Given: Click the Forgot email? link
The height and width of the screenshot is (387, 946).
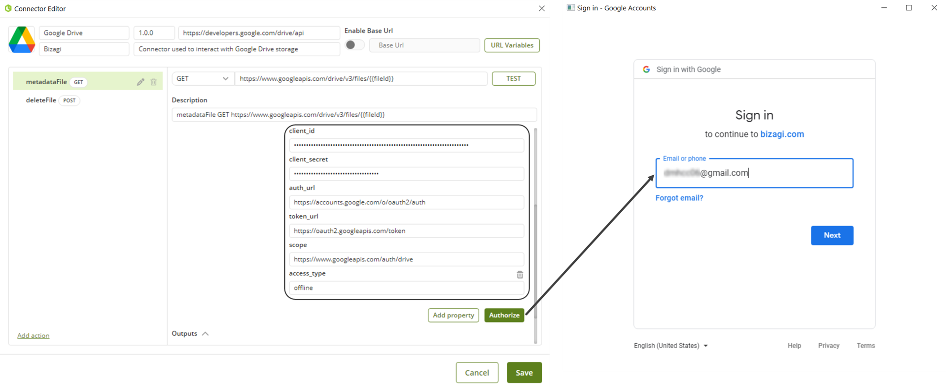Looking at the screenshot, I should point(679,198).
